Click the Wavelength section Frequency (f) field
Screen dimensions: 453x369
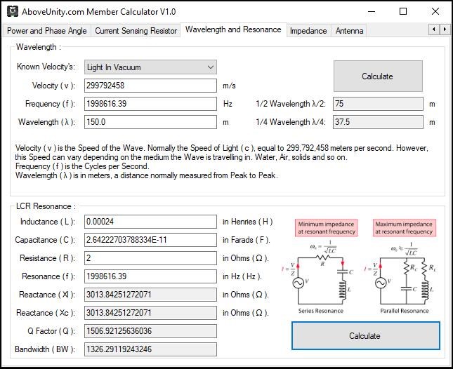click(x=150, y=104)
